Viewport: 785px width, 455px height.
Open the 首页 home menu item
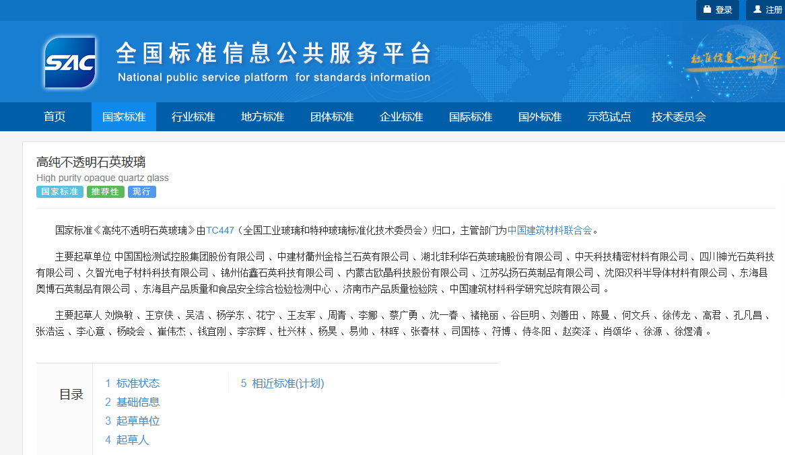[55, 117]
